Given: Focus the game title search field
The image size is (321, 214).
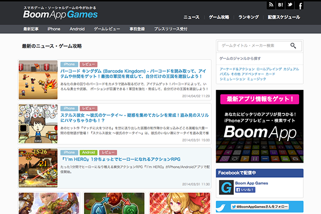Looking at the screenshot, I should [x=254, y=46].
